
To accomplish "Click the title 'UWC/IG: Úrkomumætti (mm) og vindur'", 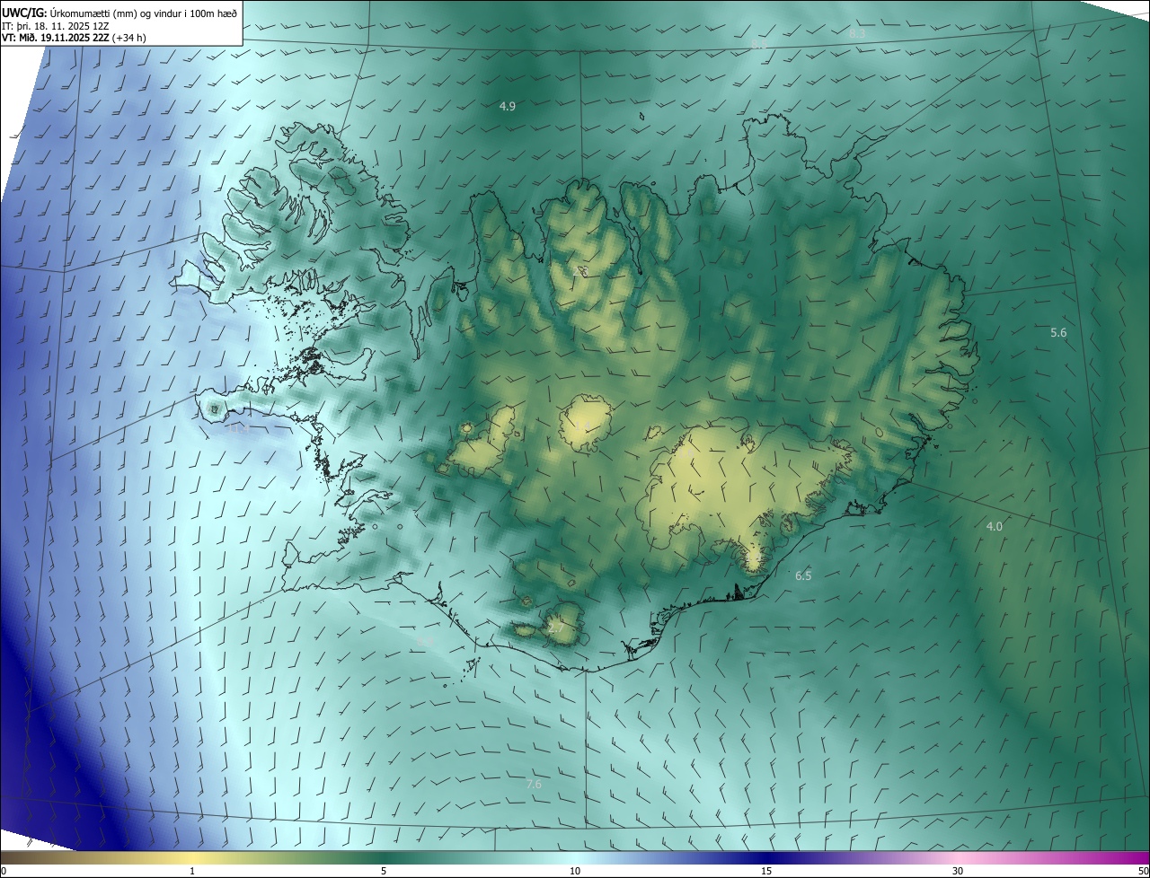I will tap(119, 13).
